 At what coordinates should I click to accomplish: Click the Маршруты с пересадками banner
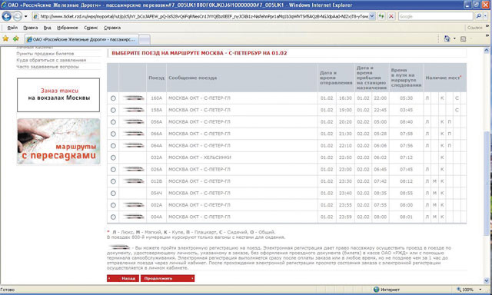pos(58,141)
